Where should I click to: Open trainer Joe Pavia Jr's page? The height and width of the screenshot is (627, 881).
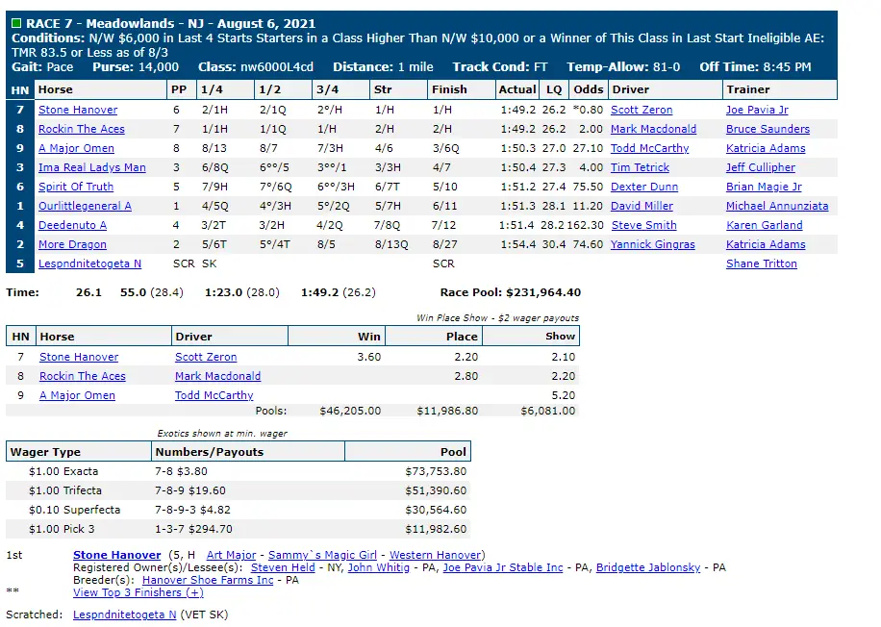tap(757, 110)
